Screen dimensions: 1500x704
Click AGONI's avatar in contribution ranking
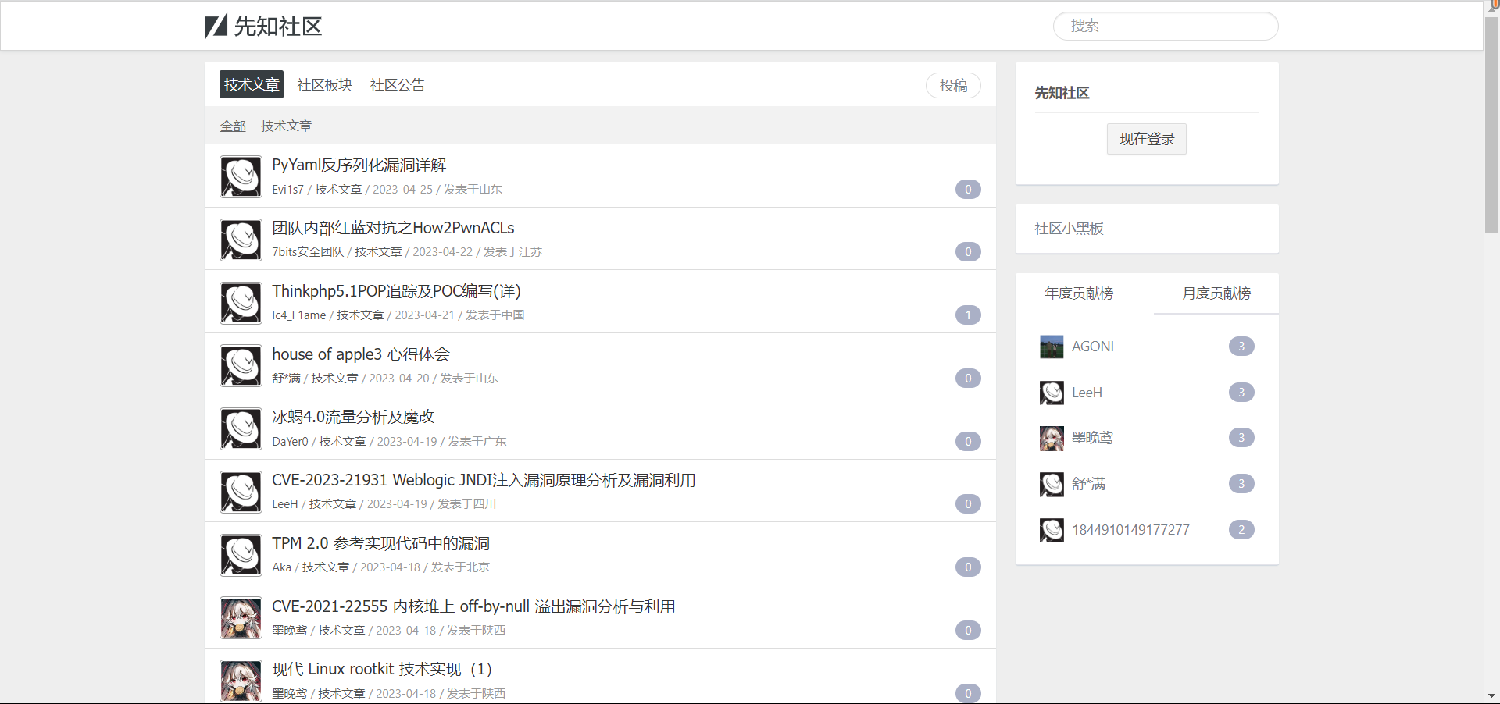(1052, 347)
